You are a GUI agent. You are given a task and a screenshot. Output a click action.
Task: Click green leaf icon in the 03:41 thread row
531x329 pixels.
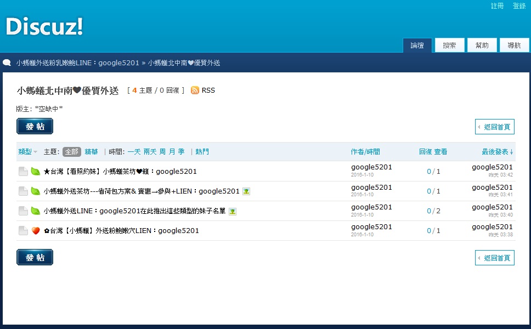[36, 191]
